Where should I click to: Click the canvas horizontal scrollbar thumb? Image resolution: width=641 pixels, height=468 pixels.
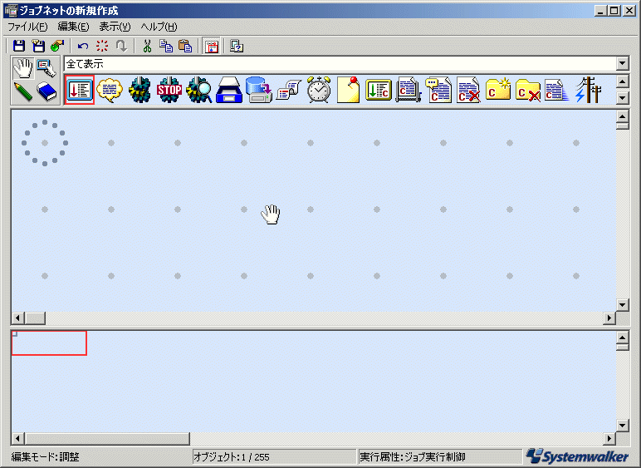pyautogui.click(x=35, y=318)
